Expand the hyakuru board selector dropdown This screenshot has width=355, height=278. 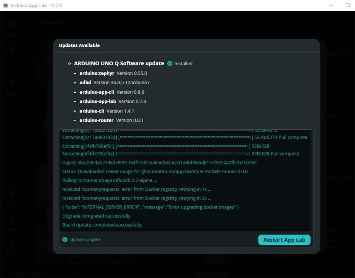(33, 273)
